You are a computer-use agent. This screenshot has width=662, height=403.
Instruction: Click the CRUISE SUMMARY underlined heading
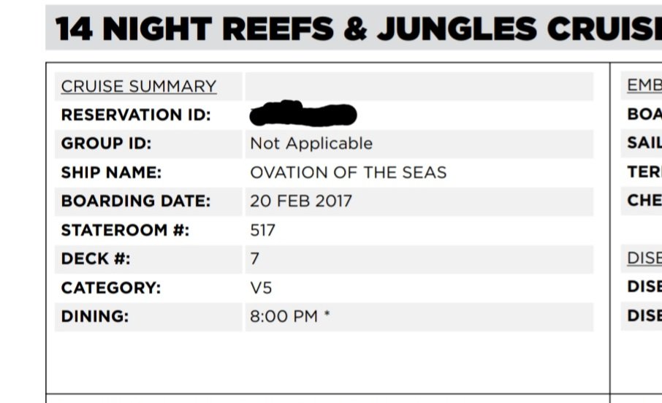139,86
